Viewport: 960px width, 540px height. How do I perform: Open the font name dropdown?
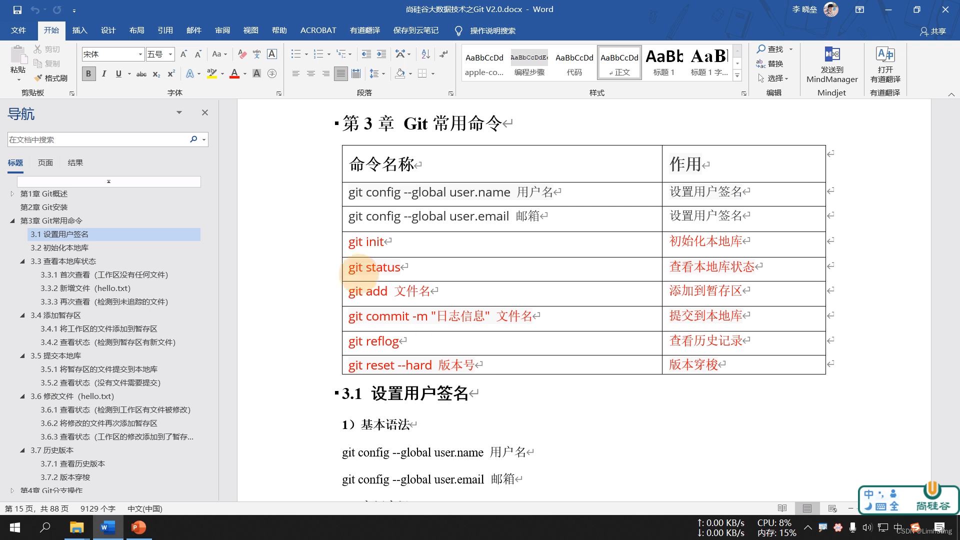[140, 54]
